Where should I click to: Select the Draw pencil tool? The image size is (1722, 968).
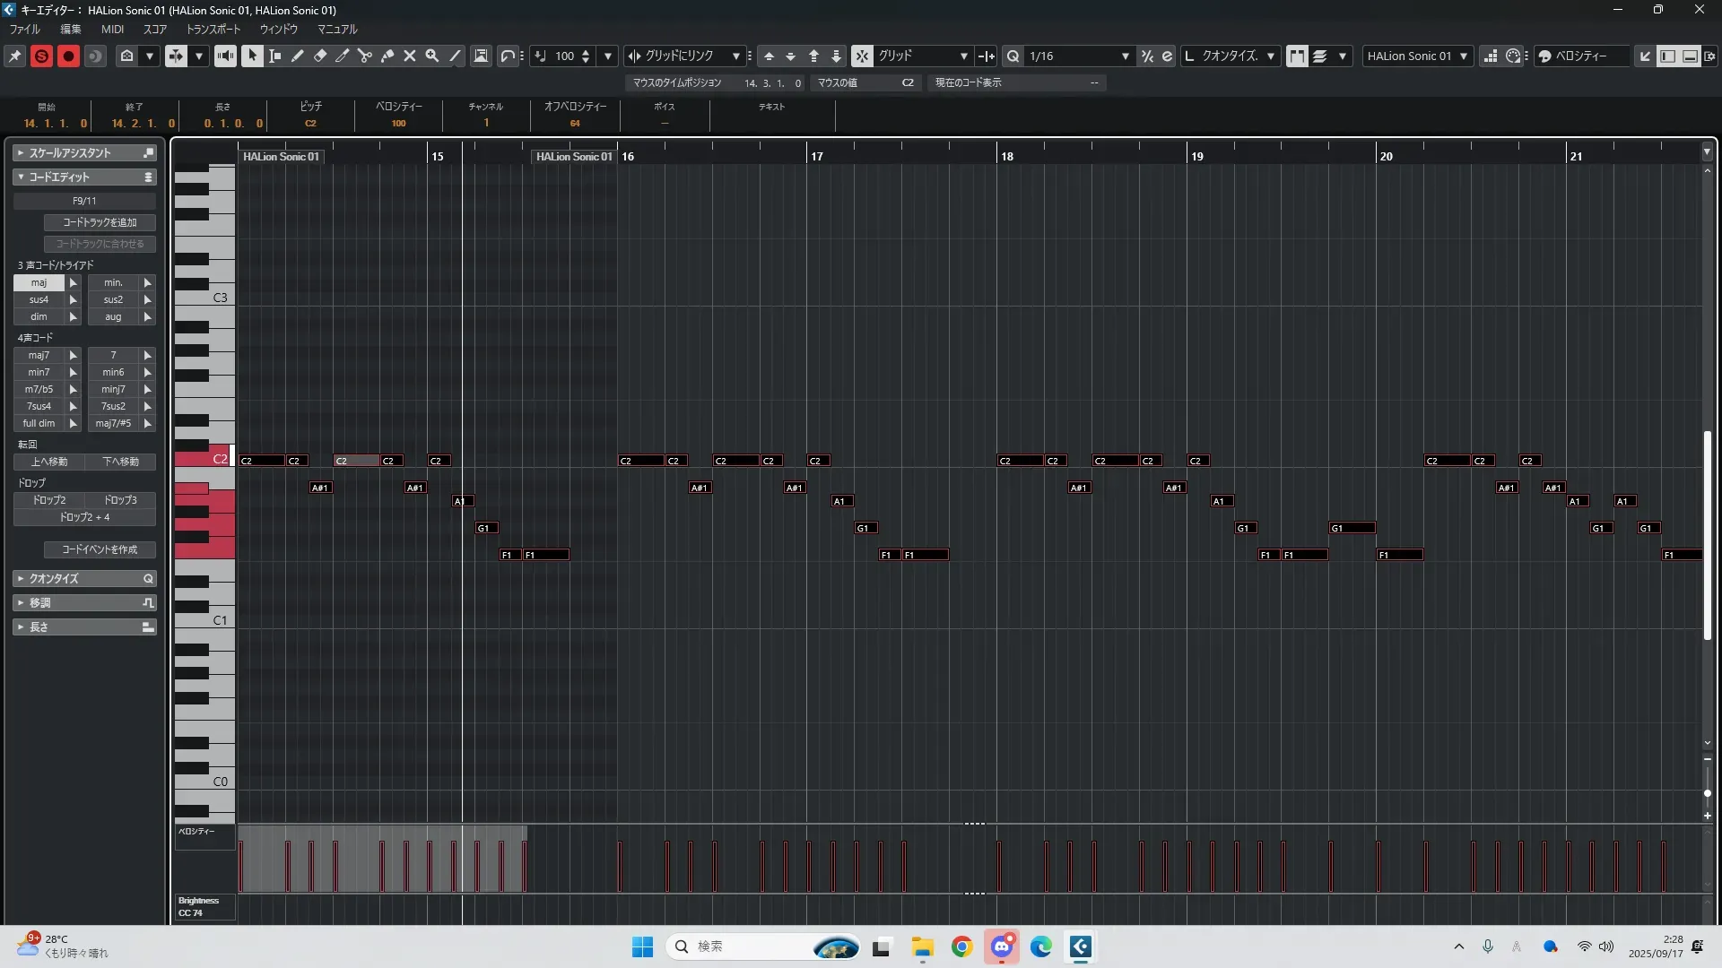tap(298, 56)
